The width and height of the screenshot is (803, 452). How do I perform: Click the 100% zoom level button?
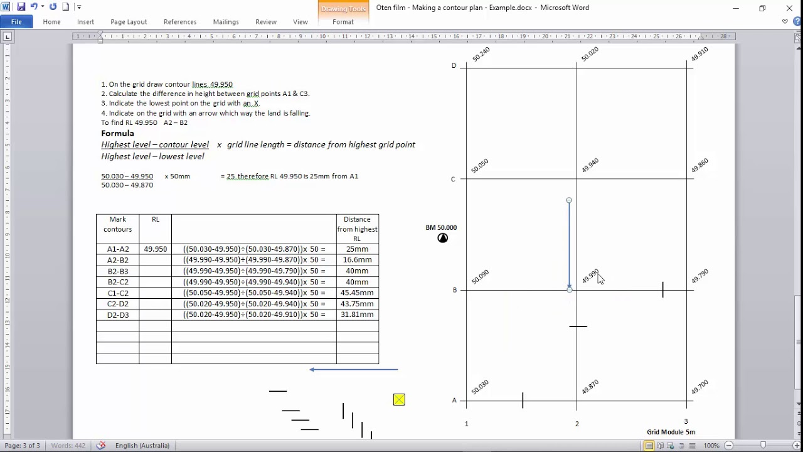[x=711, y=446]
